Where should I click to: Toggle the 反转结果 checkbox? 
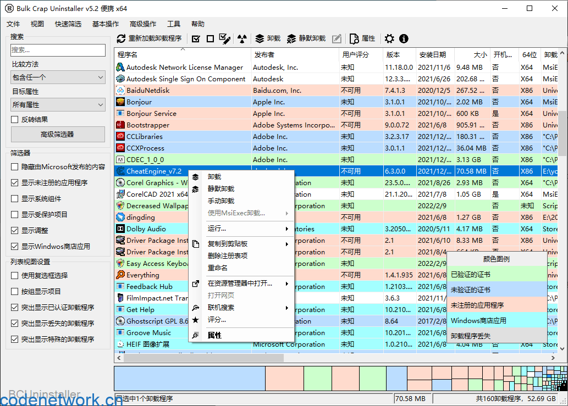tap(15, 120)
